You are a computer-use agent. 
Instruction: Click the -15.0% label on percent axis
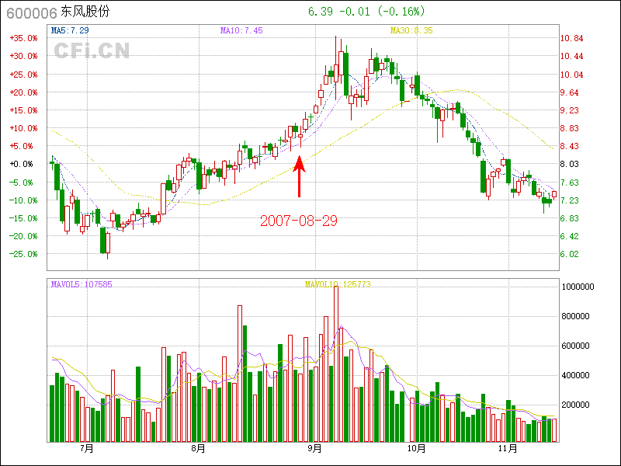point(24,218)
